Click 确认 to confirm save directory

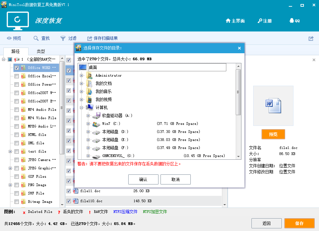143,179
